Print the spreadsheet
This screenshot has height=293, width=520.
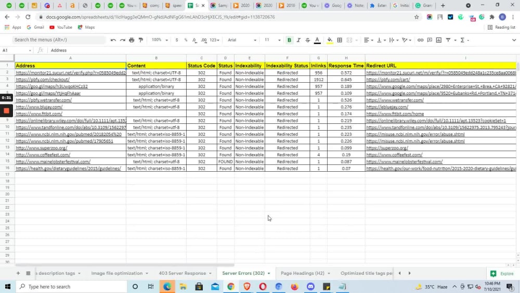click(x=132, y=40)
